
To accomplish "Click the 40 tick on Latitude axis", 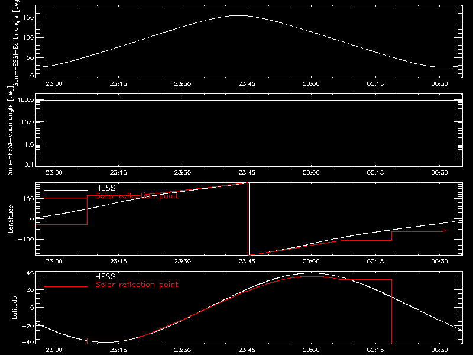I will tap(30, 273).
